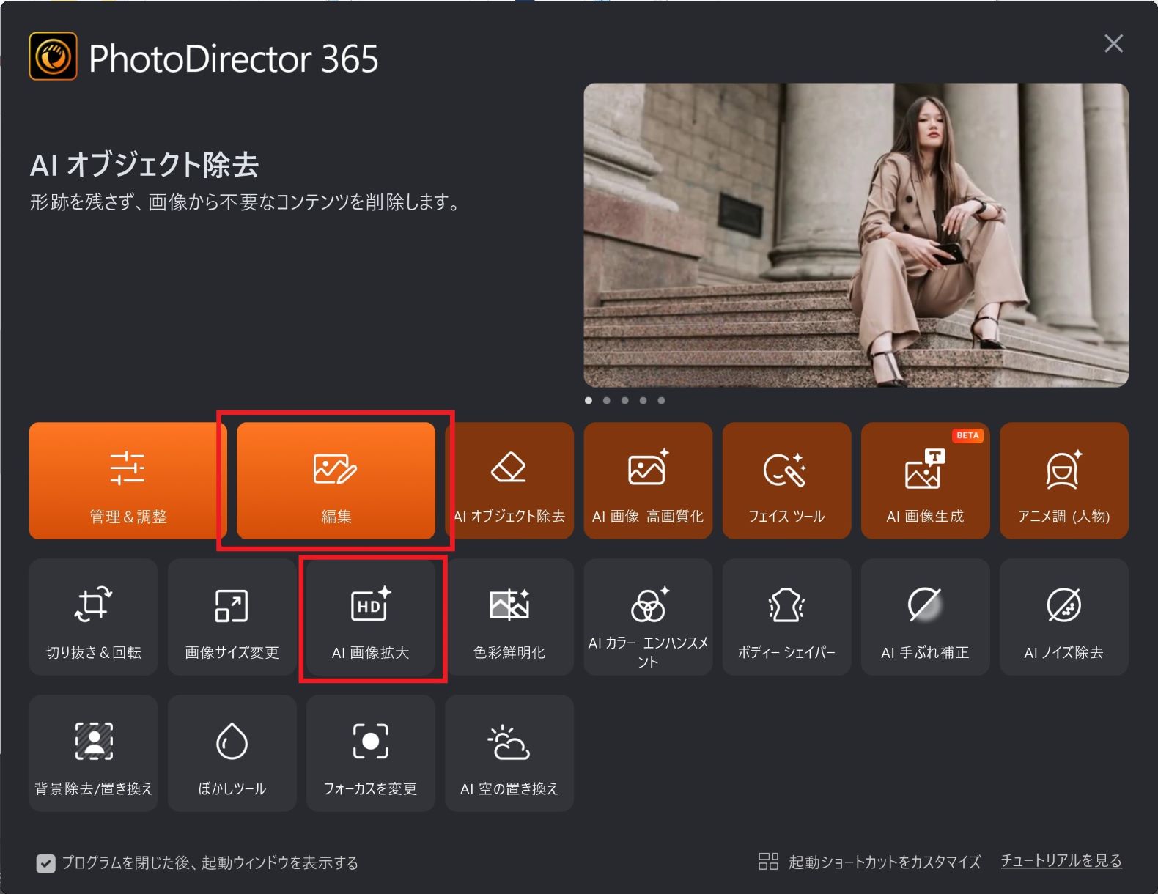Open 画像サイズ変更 resize tool
The height and width of the screenshot is (894, 1158).
click(232, 617)
